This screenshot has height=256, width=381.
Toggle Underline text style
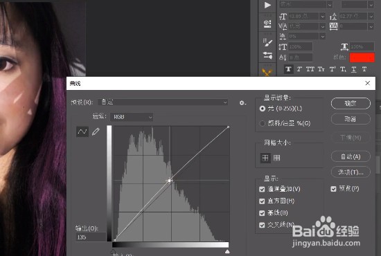(x=353, y=69)
